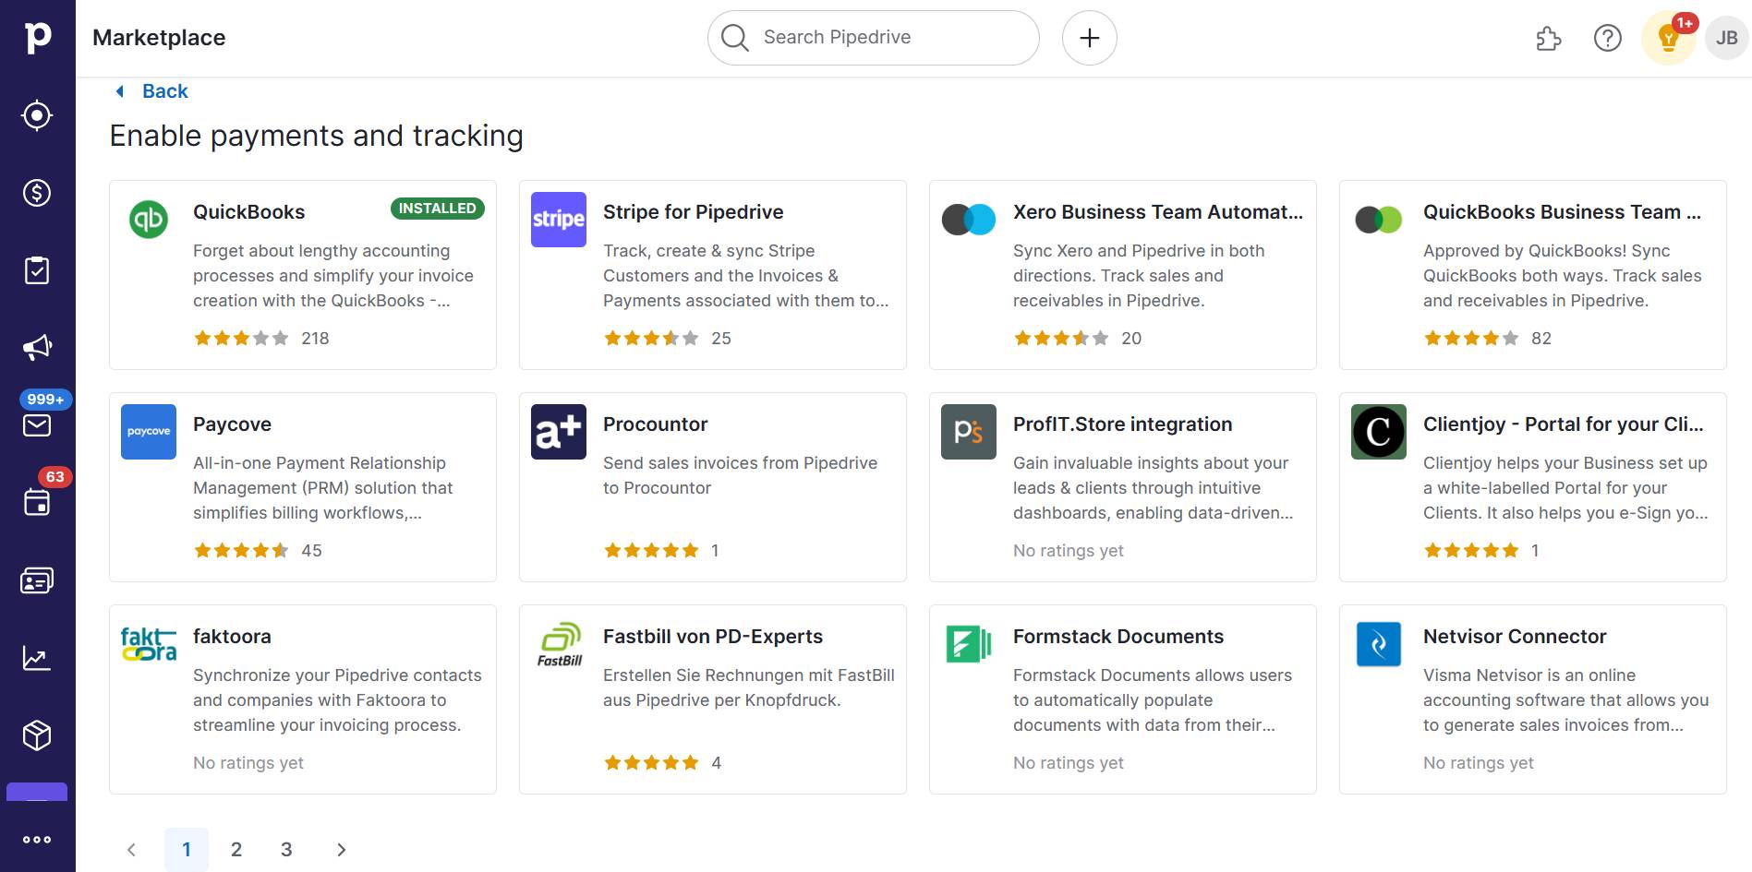1752x872 pixels.
Task: Open the three-dots More menu in sidebar
Action: 37,839
